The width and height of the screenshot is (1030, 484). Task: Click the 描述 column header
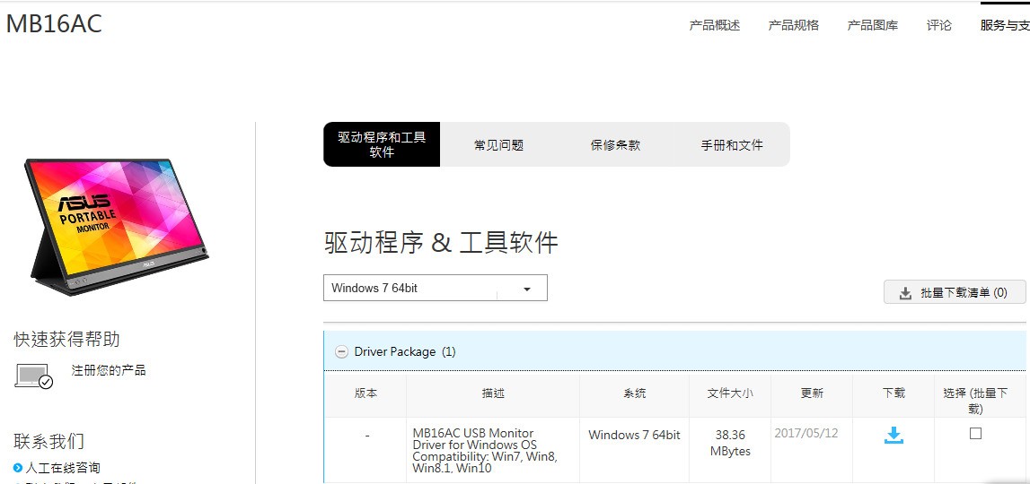pos(493,393)
